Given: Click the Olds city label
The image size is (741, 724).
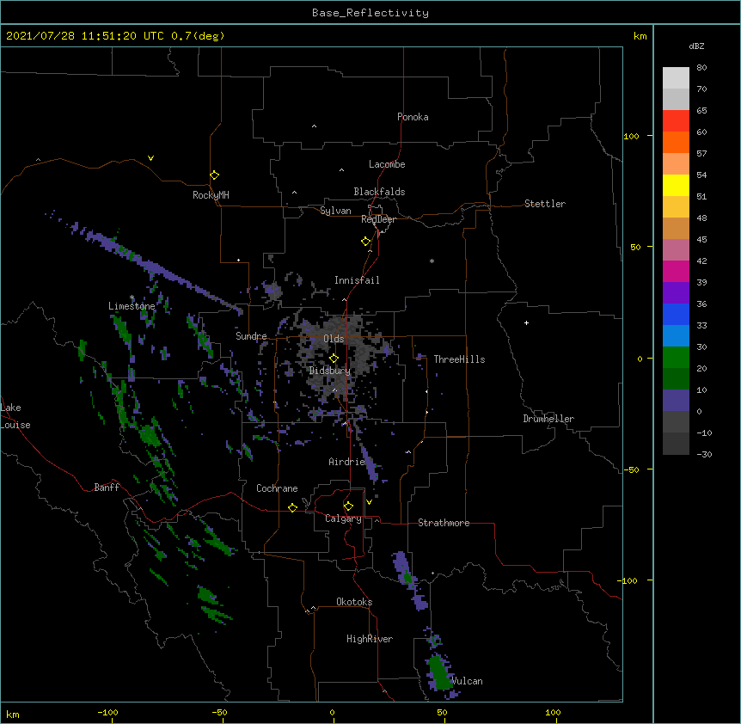Looking at the screenshot, I should click(x=334, y=339).
